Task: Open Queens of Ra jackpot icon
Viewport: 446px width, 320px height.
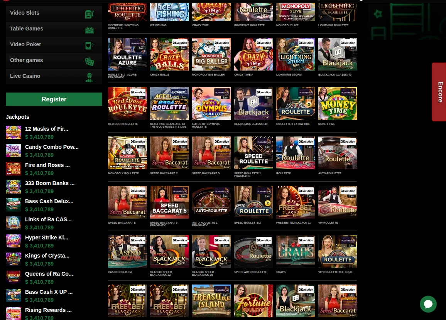Action: pos(14,278)
